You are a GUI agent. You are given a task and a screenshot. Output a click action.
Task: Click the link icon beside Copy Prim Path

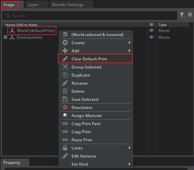[x=65, y=123]
